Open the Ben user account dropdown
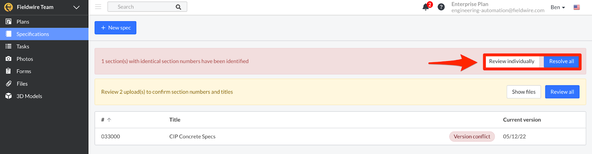 coord(558,7)
